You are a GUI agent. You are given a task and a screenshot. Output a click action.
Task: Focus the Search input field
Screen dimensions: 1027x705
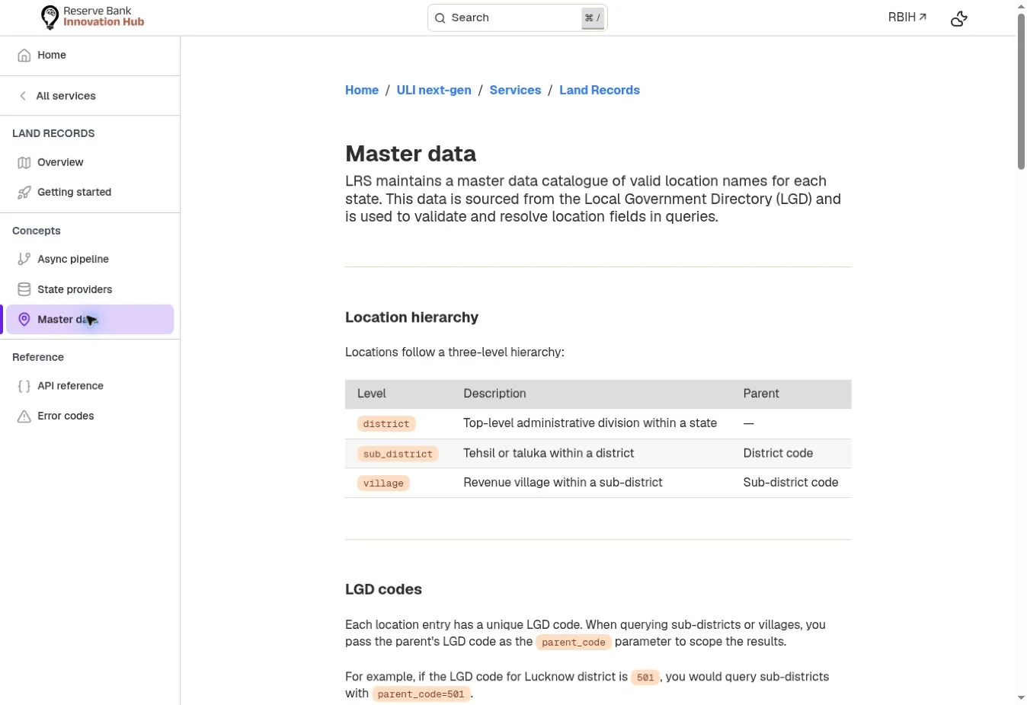click(x=517, y=18)
